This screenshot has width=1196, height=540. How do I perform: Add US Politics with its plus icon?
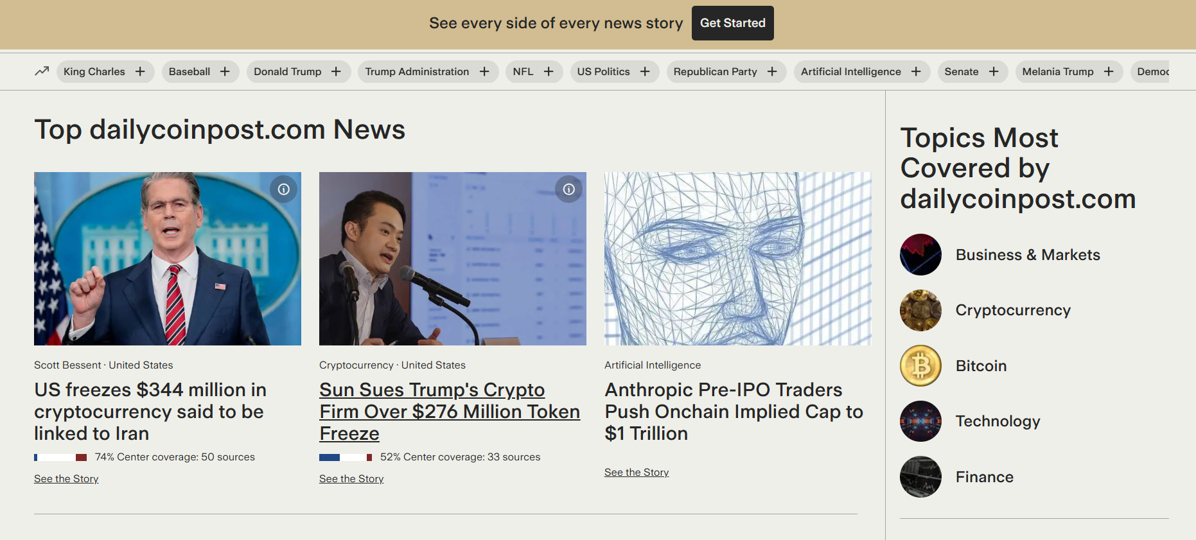click(x=645, y=71)
